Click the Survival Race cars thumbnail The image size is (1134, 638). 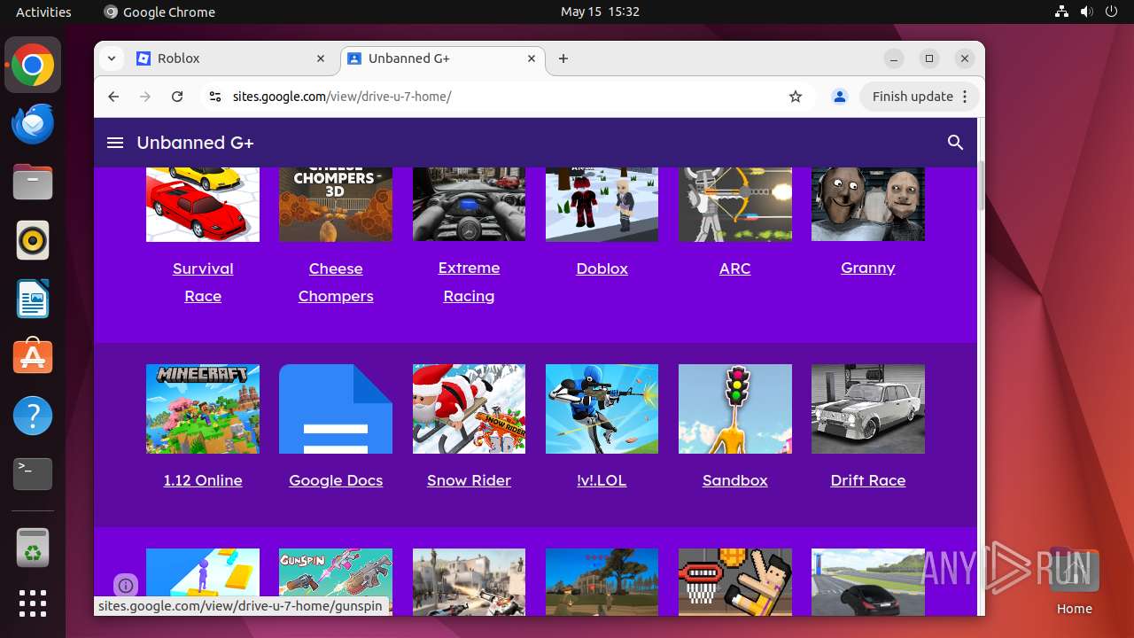click(x=203, y=204)
